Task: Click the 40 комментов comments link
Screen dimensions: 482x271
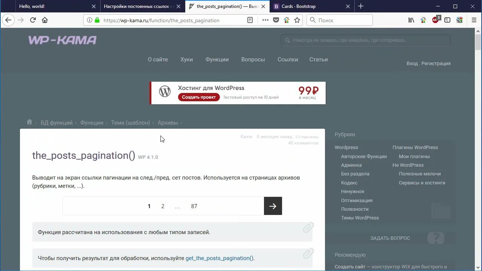Action: pyautogui.click(x=303, y=143)
